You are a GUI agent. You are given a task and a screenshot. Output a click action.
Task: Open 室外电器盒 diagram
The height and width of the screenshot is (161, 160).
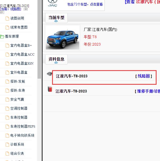(19, 72)
